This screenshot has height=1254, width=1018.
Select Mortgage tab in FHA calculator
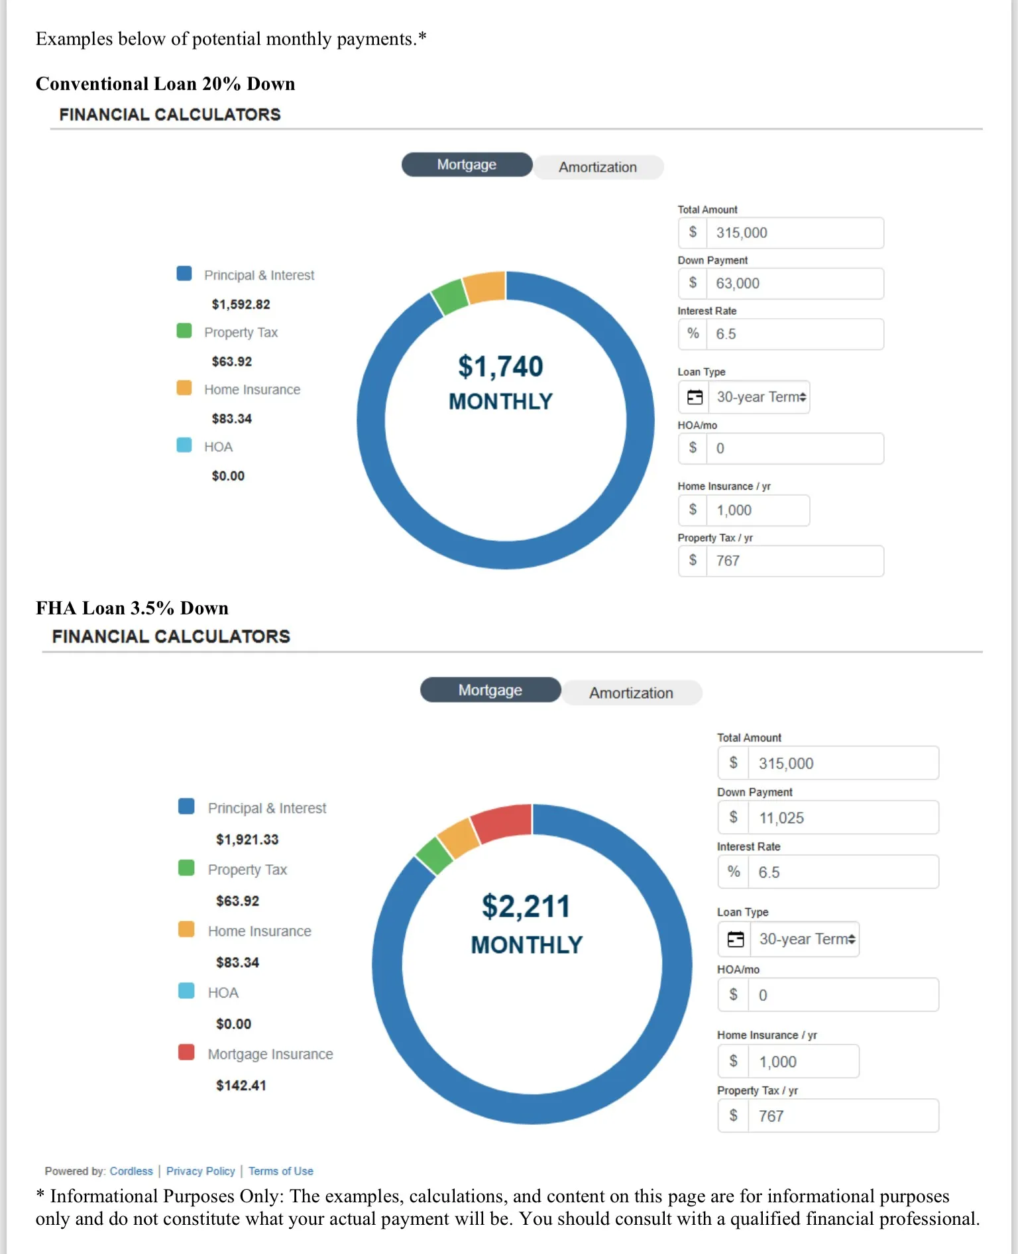click(490, 690)
